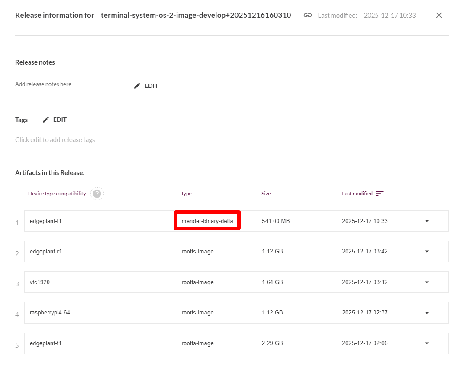
Task: Select the mender-binary-delta type cell
Action: tap(207, 221)
